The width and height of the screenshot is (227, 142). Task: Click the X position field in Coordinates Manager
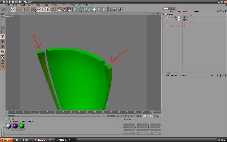coord(129,124)
